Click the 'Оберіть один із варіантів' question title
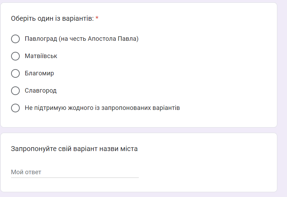 click(x=52, y=18)
